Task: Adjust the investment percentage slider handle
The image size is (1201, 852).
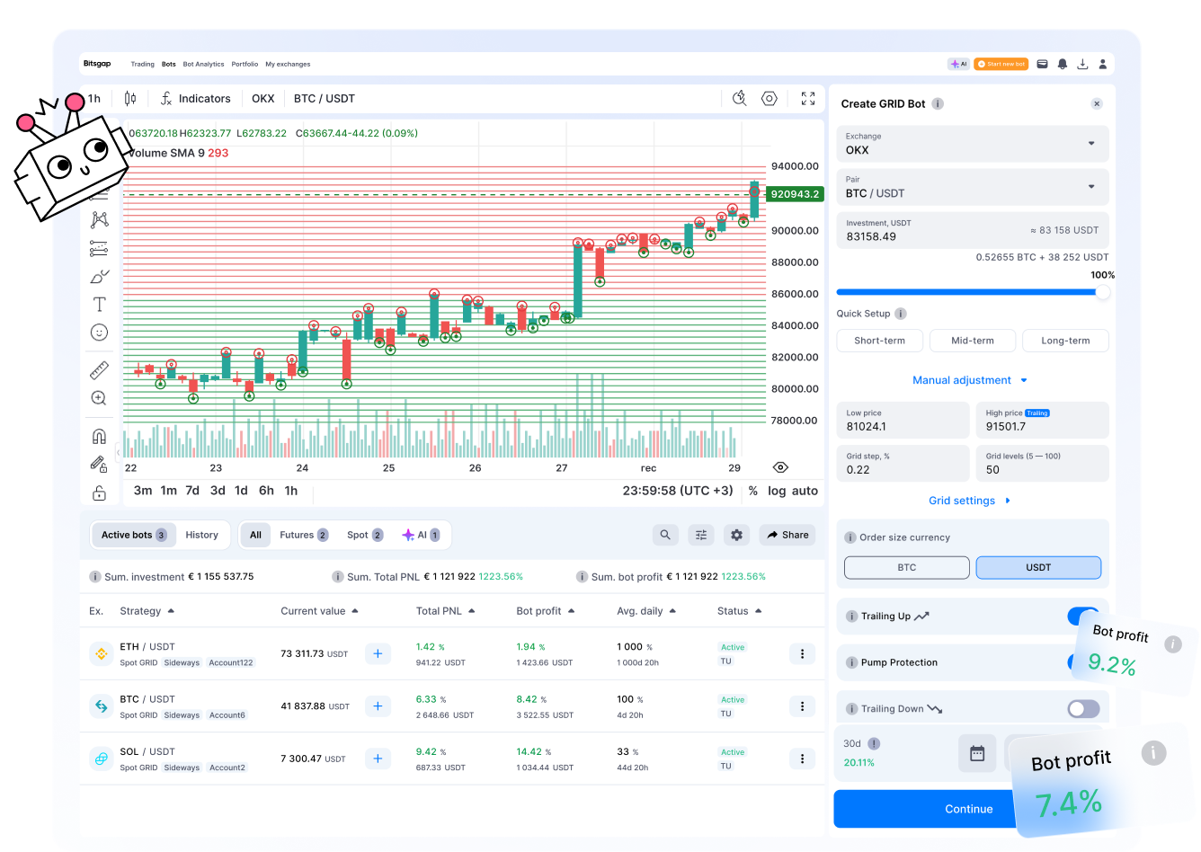Action: tap(1102, 292)
